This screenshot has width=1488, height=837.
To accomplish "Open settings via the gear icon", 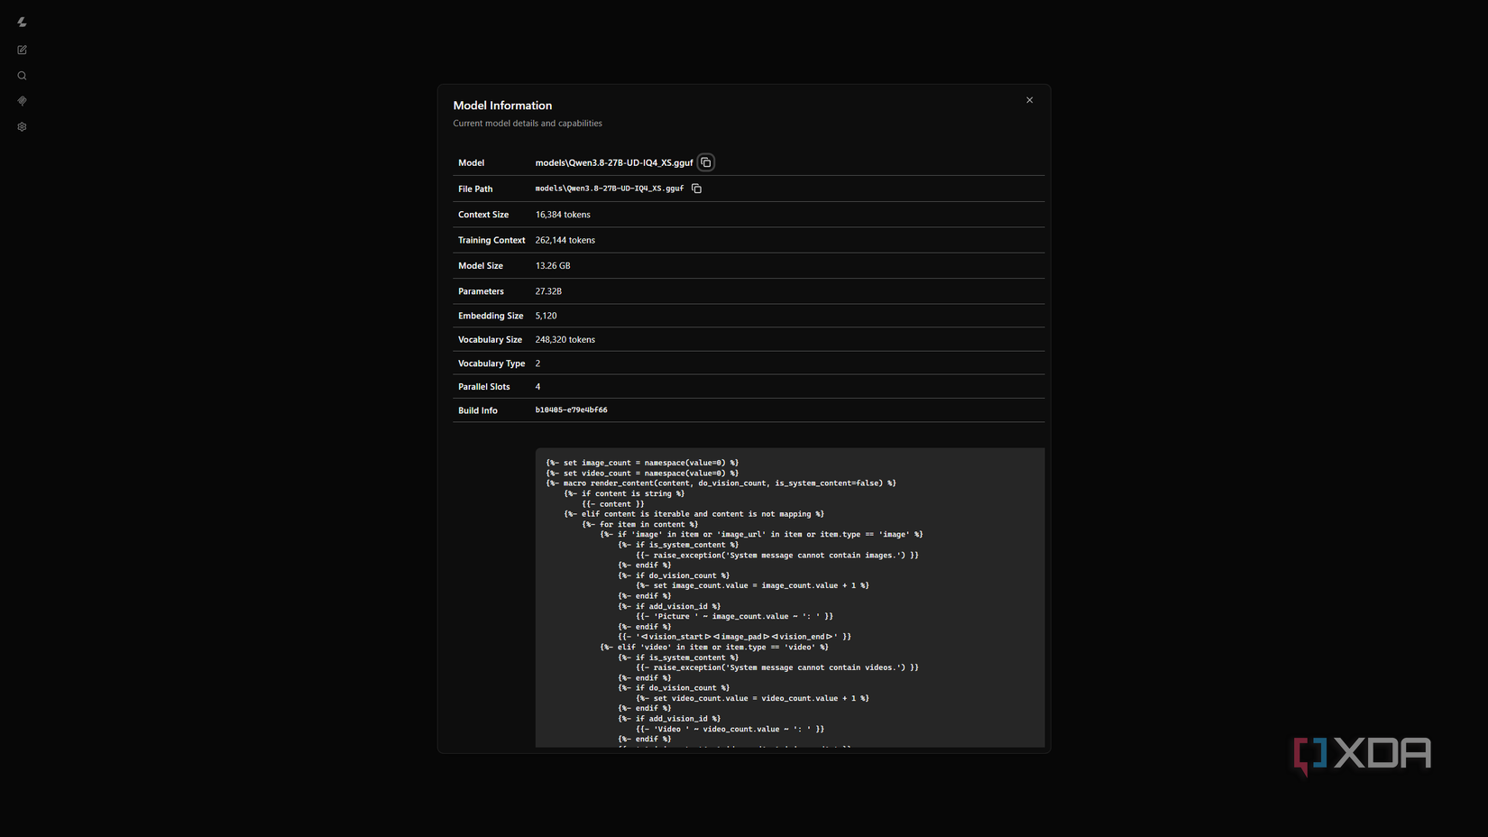I will tap(22, 126).
